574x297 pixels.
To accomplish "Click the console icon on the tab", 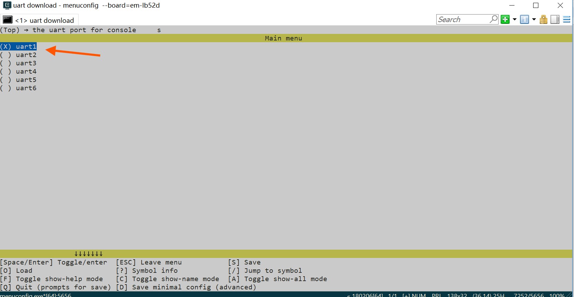I will pos(8,20).
